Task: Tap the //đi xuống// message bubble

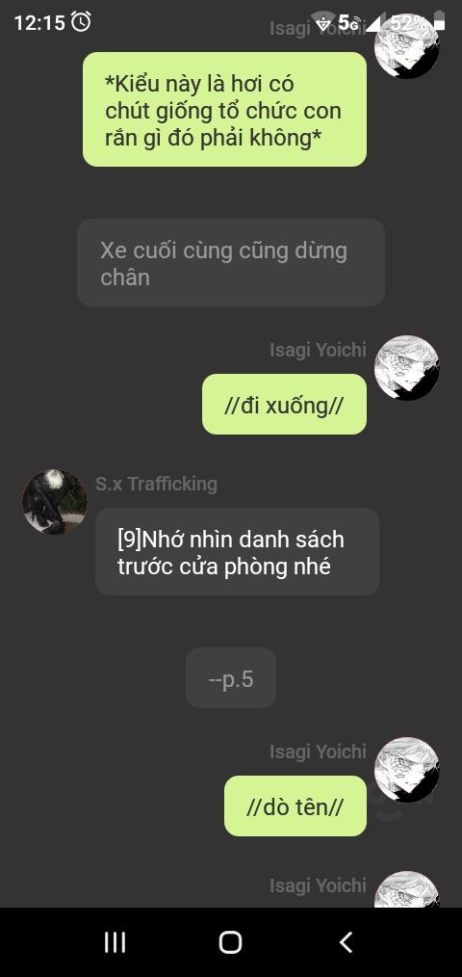Action: tap(285, 404)
